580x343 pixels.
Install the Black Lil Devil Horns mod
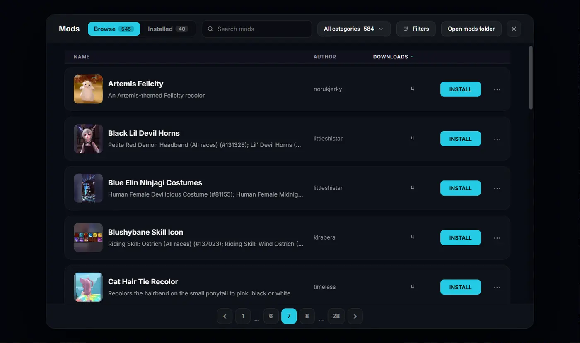click(x=460, y=139)
